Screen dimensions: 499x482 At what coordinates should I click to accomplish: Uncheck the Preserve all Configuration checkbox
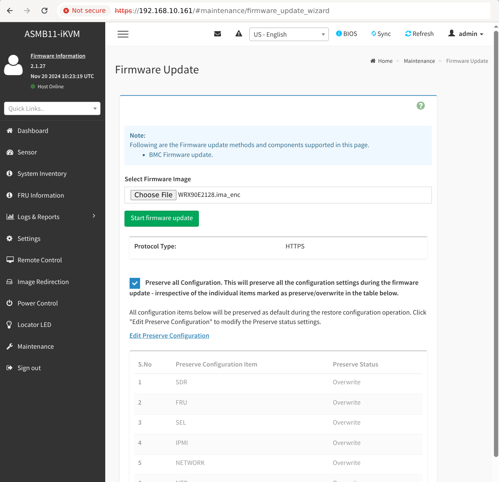[x=135, y=283]
